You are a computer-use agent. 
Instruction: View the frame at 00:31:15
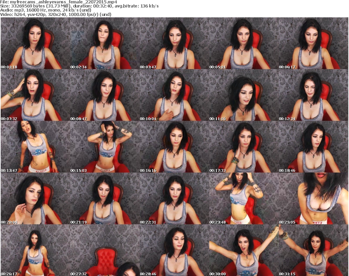pos(314,250)
